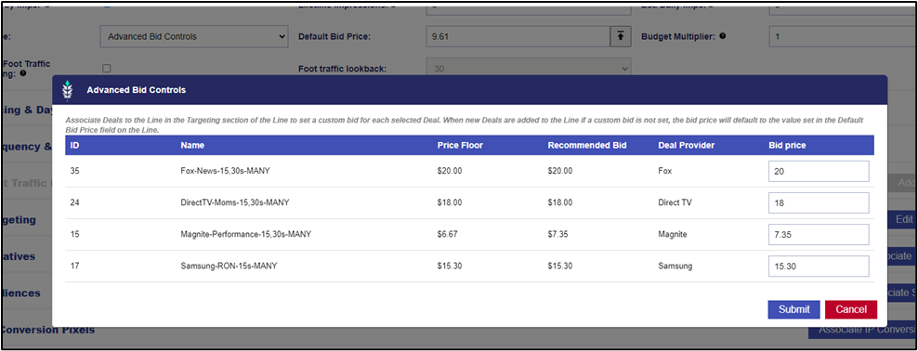Image resolution: width=918 pixels, height=351 pixels.
Task: Edit bid price field for Samsung-RON deal
Action: pyautogui.click(x=819, y=266)
